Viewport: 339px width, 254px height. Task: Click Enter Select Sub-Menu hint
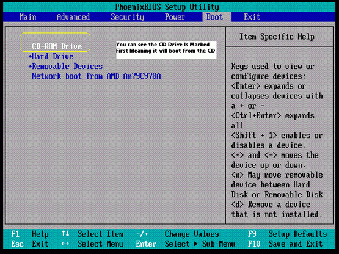[186, 244]
